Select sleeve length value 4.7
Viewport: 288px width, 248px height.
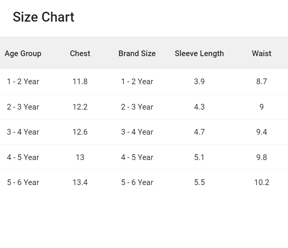coord(199,132)
